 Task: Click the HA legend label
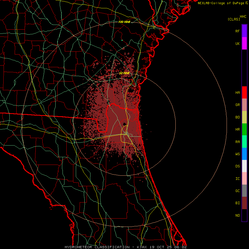click(237, 92)
